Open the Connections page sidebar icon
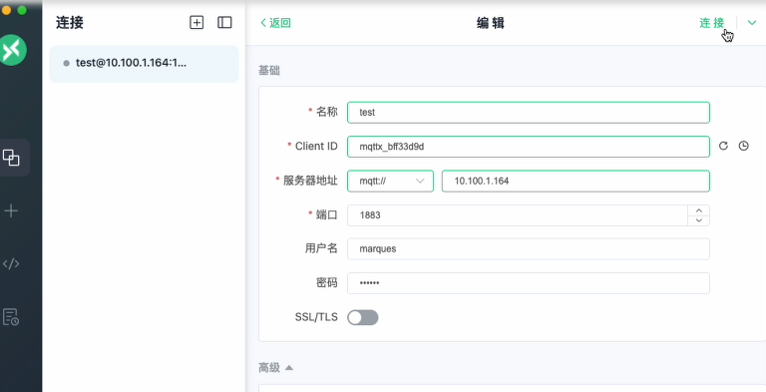The height and width of the screenshot is (392, 766). [x=11, y=158]
